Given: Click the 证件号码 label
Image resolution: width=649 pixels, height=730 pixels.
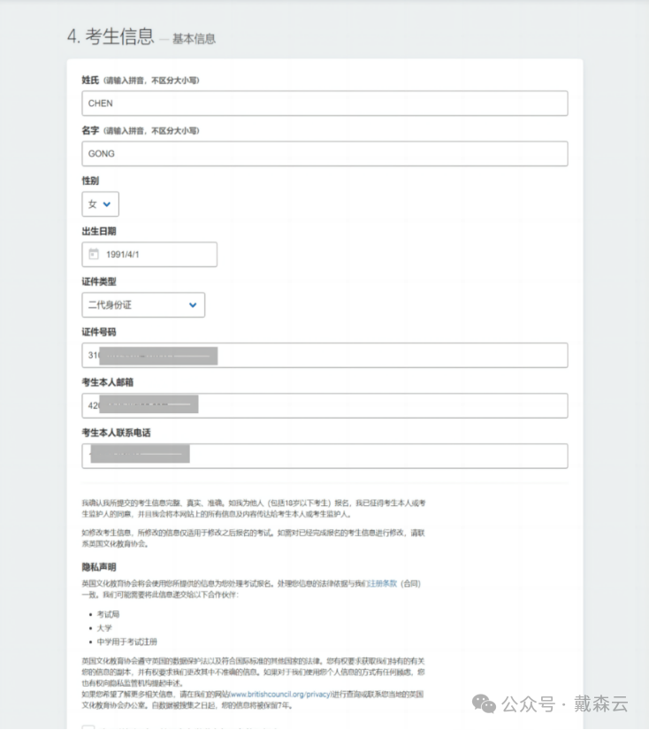Looking at the screenshot, I should click(99, 332).
